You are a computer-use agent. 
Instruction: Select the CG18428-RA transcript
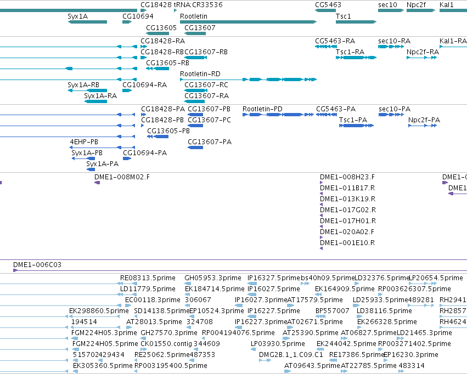(144, 47)
